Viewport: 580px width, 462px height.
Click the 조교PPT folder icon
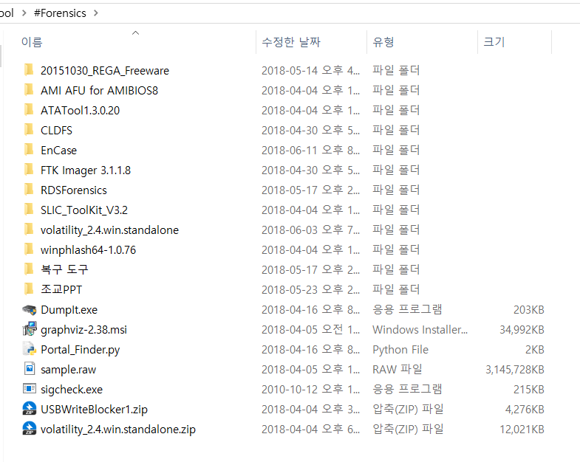click(x=29, y=289)
